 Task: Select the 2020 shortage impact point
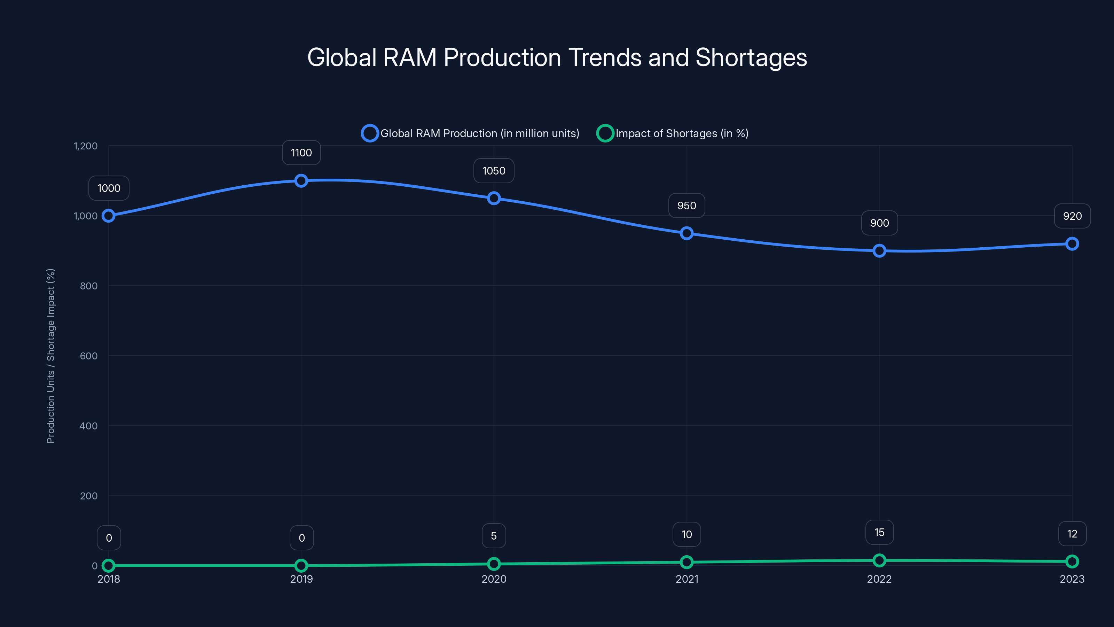tap(494, 564)
